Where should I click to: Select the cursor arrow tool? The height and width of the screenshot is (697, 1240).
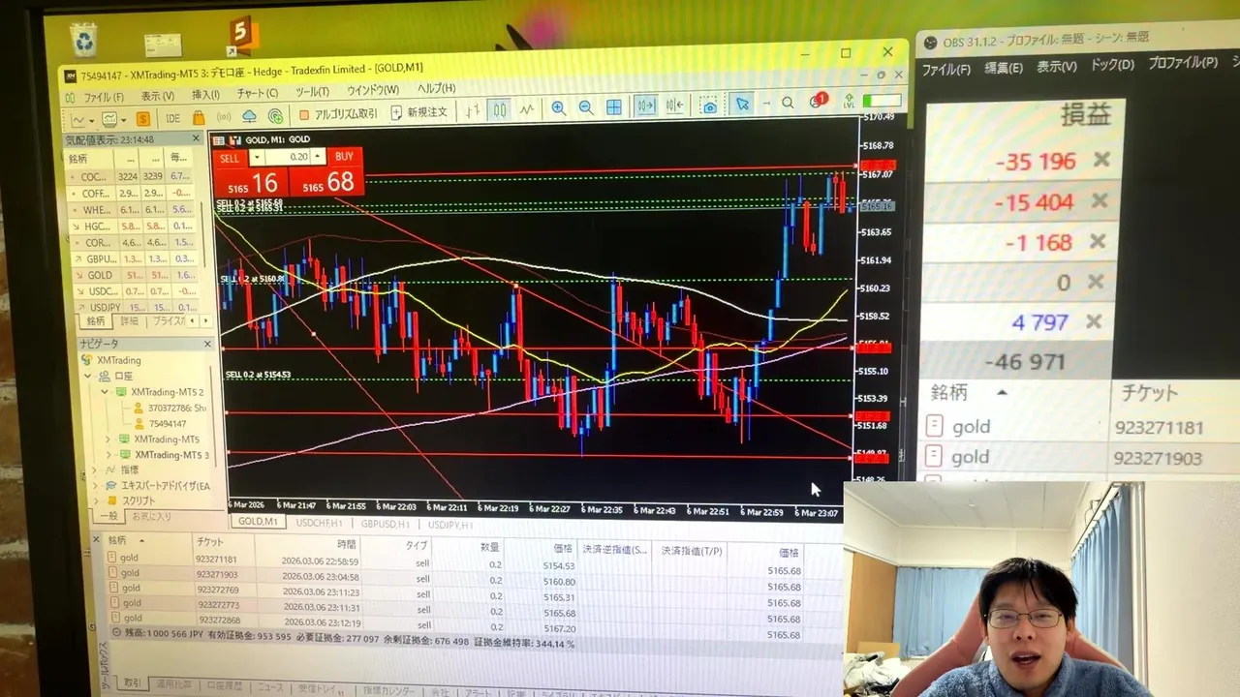pos(742,104)
